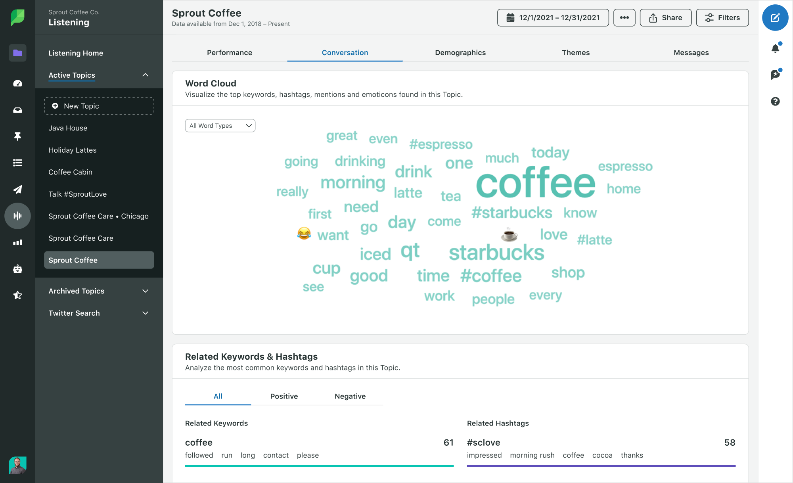Image resolution: width=793 pixels, height=483 pixels.
Task: Collapse the Active Topics section
Action: [144, 74]
